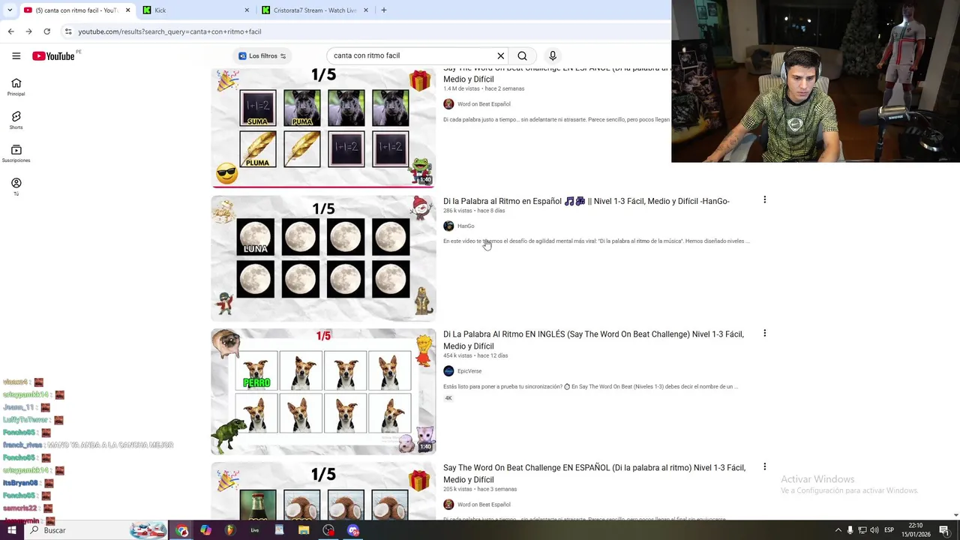Viewport: 960px width, 540px height.
Task: Show hidden system tray icons
Action: point(838,530)
